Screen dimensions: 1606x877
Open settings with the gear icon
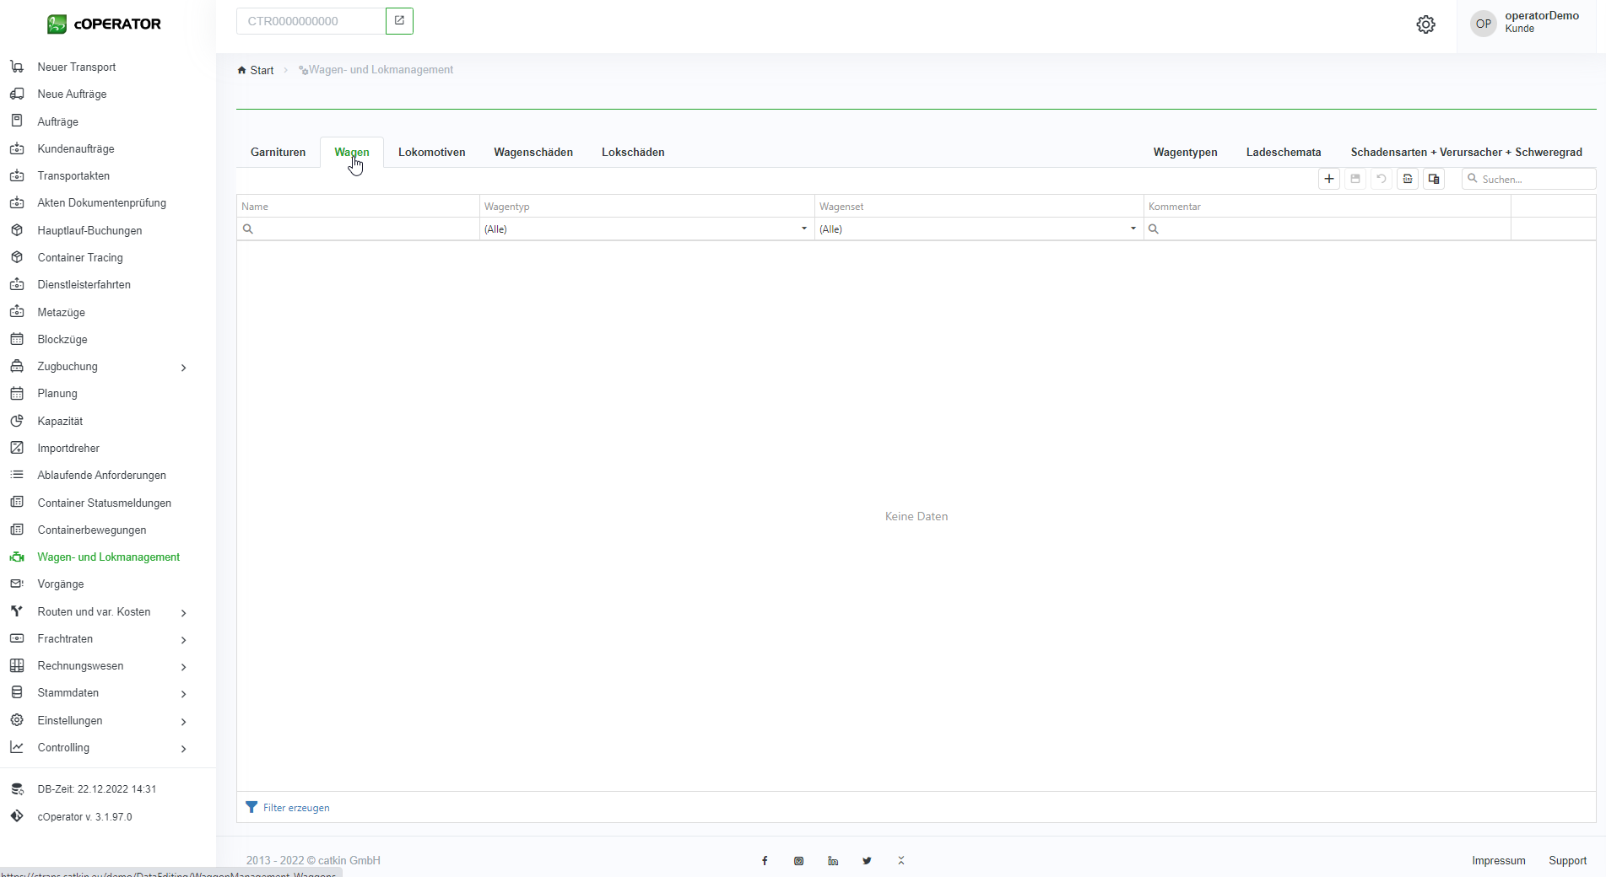click(1425, 24)
